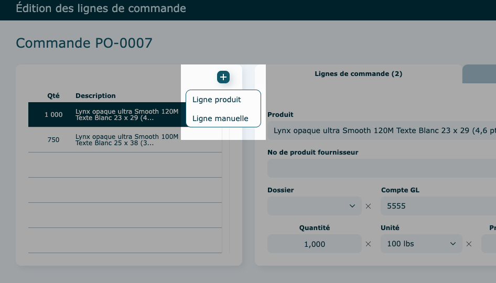Click the plus icon to add a line
Screen dimensions: 496x283
tap(223, 77)
